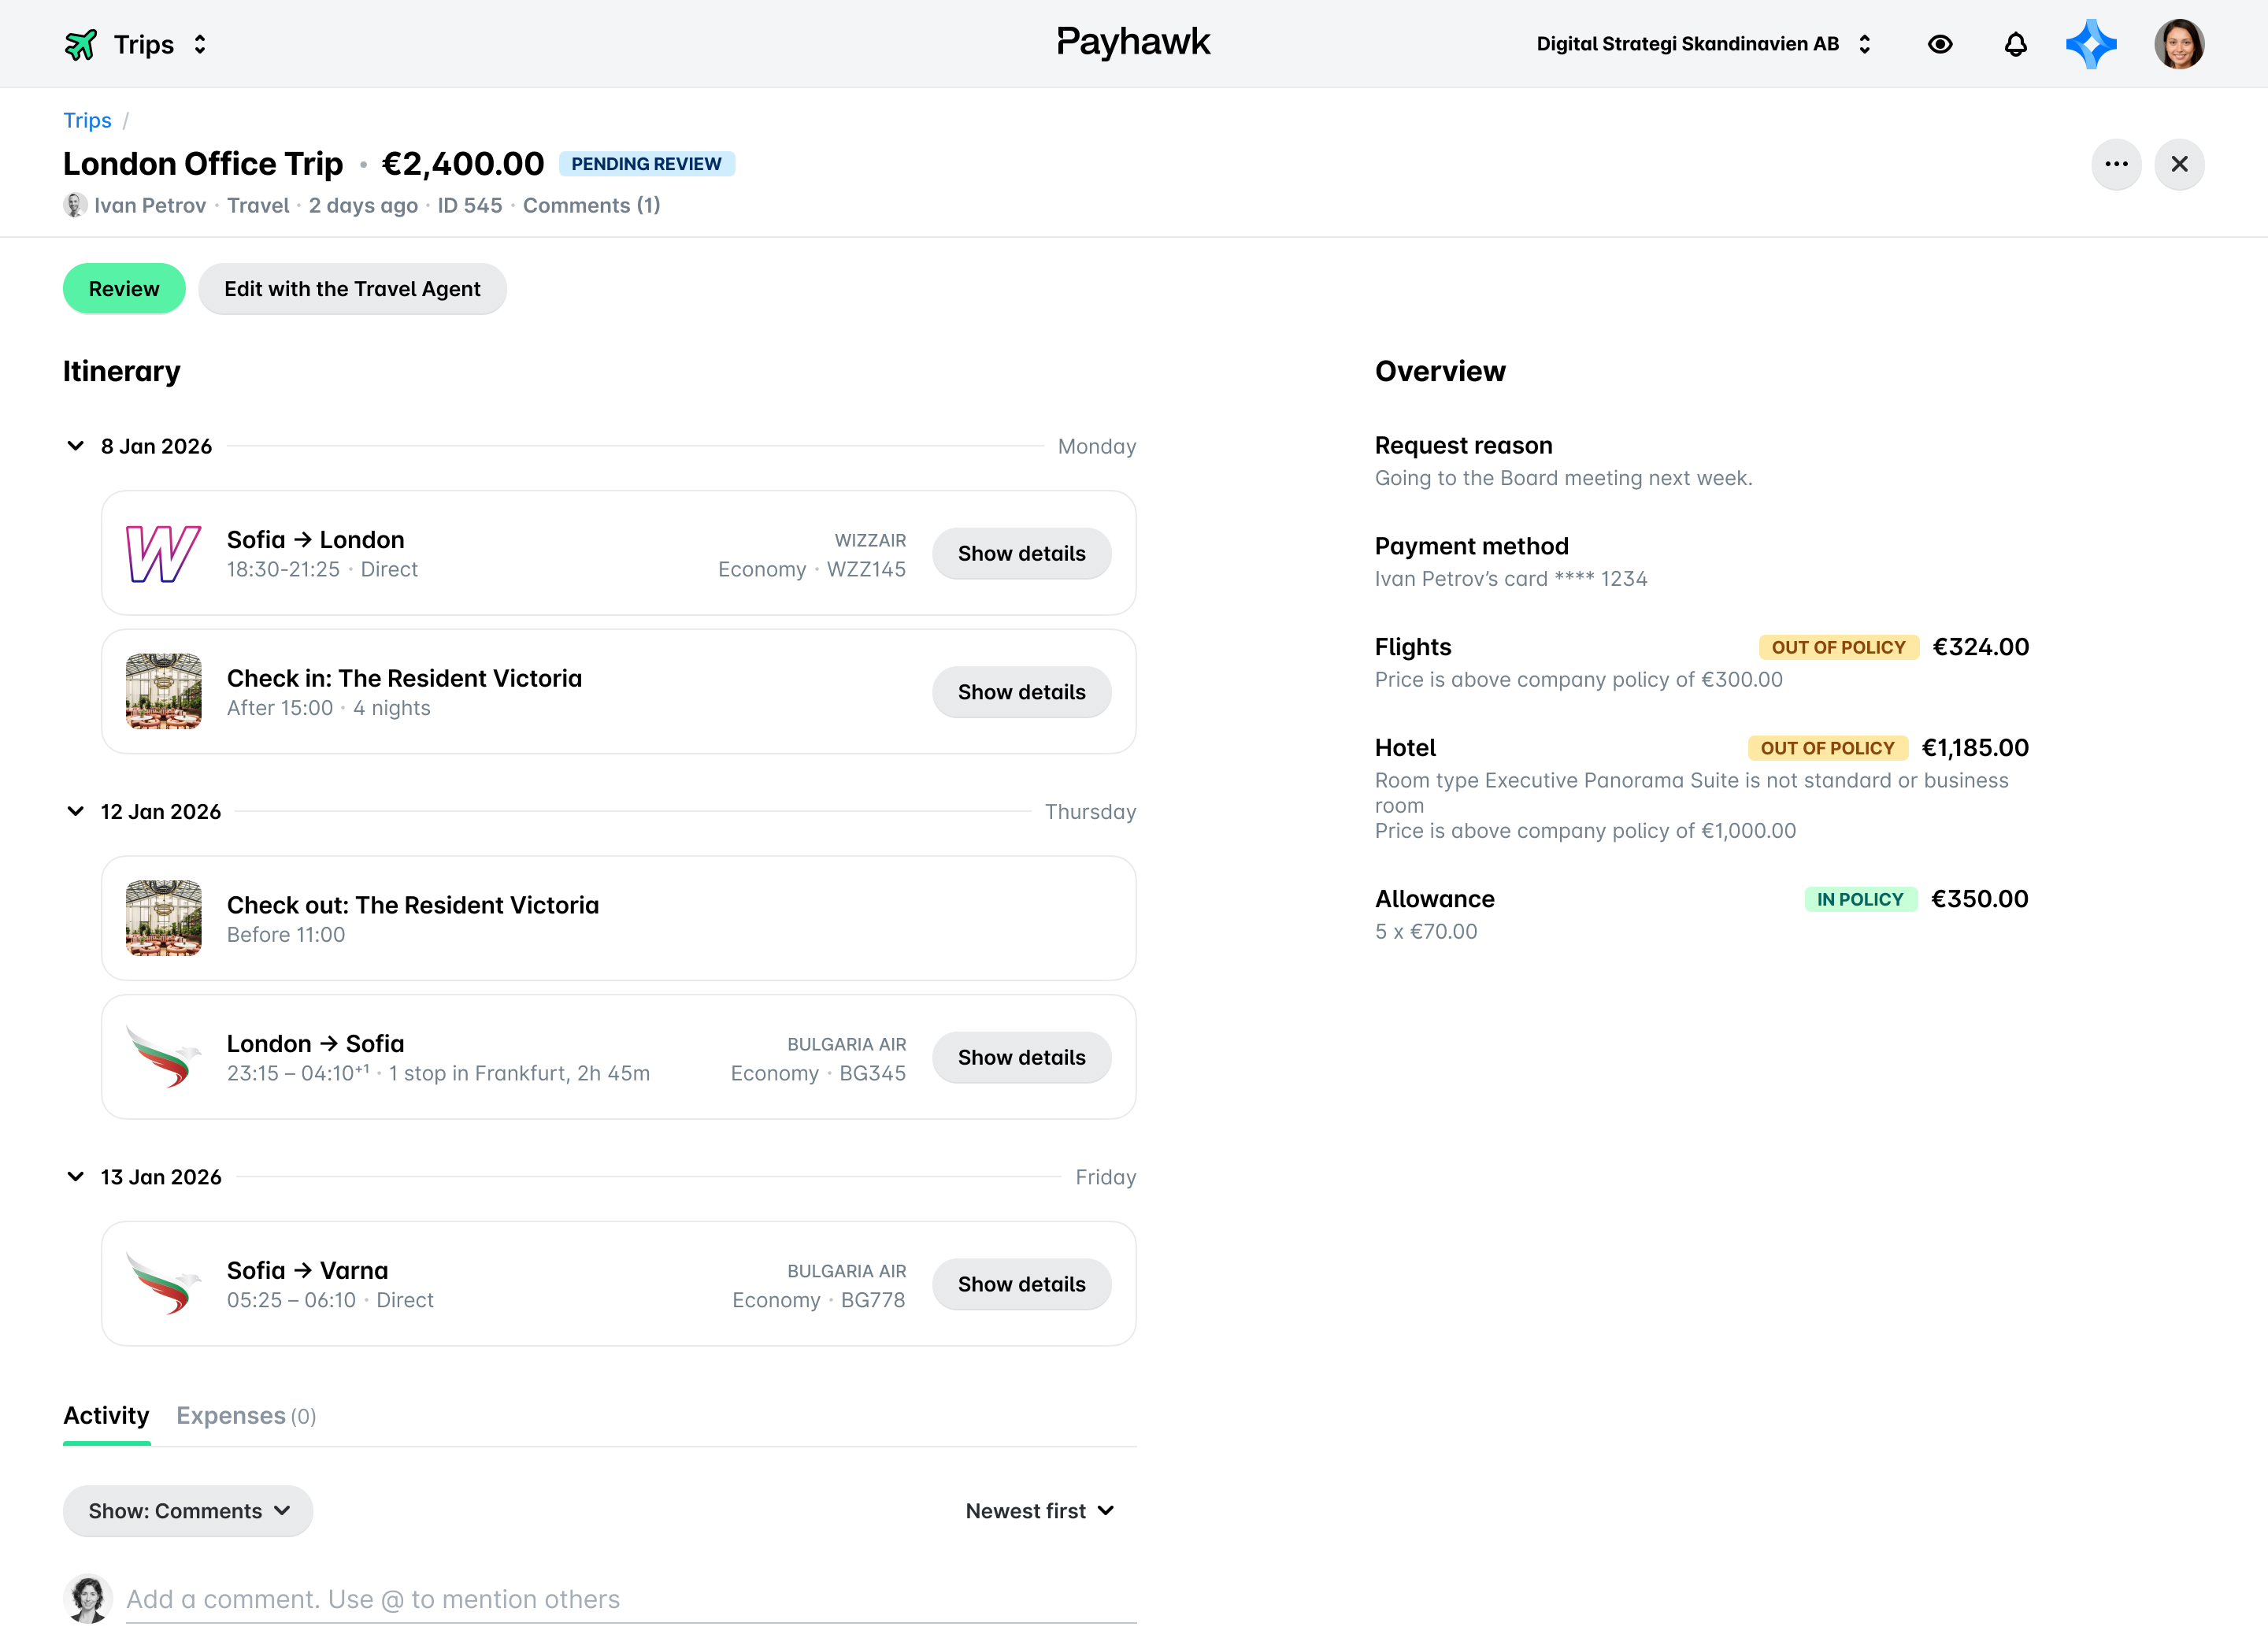Click the Trips airplane icon
The height and width of the screenshot is (1649, 2268).
coord(81,44)
